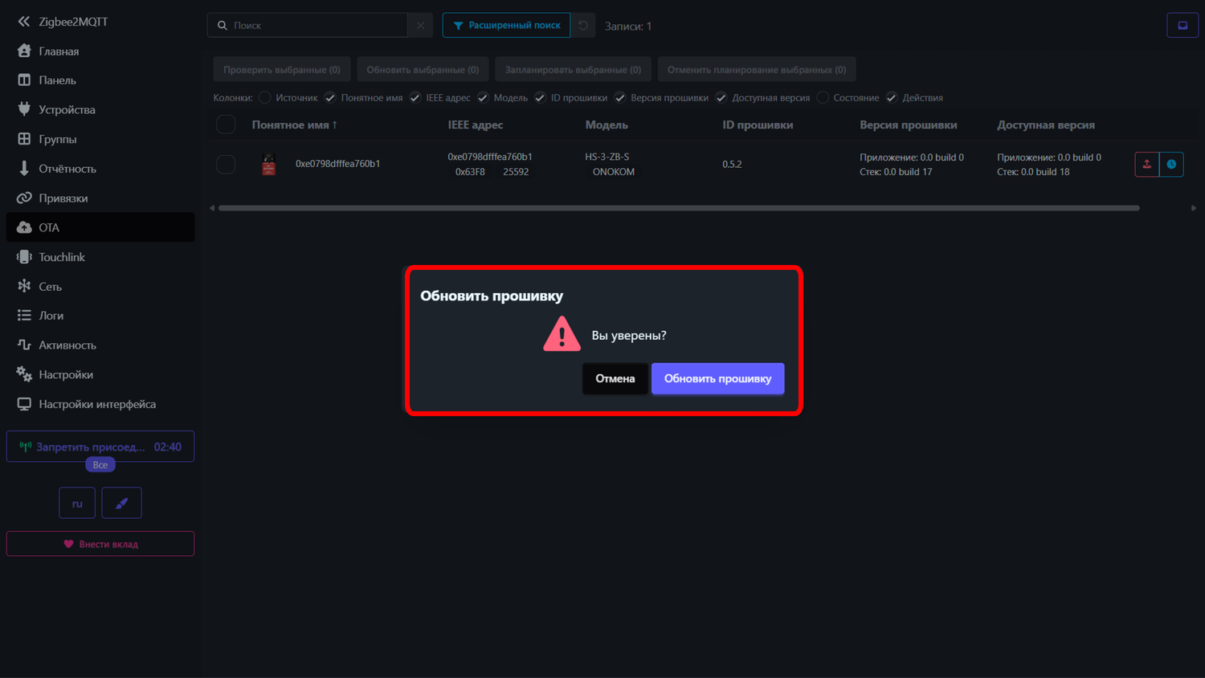Open theme picker with brush icon
The width and height of the screenshot is (1205, 678).
tap(121, 503)
